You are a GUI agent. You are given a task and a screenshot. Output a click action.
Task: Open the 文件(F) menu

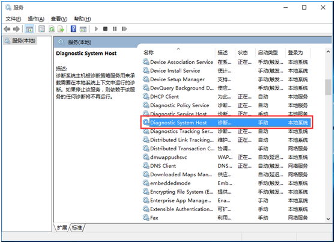(13, 19)
